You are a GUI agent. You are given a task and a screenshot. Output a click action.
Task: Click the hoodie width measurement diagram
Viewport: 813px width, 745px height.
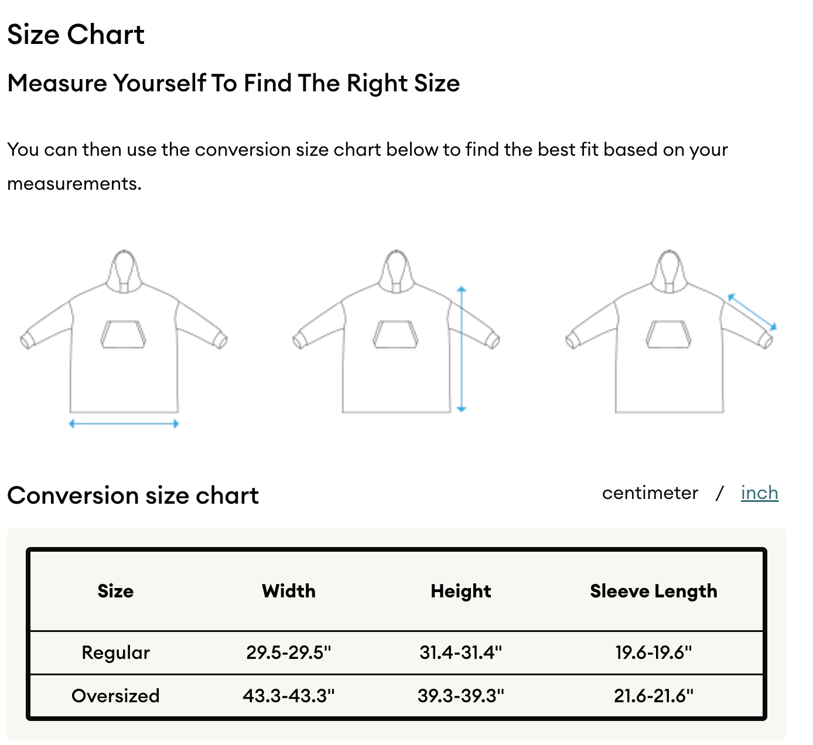pos(124,339)
